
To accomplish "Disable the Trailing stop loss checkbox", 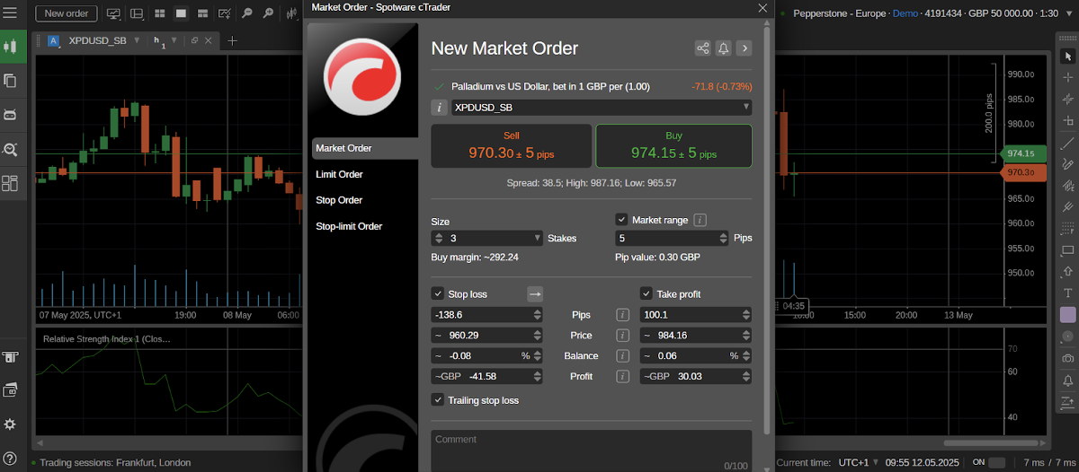I will 438,400.
